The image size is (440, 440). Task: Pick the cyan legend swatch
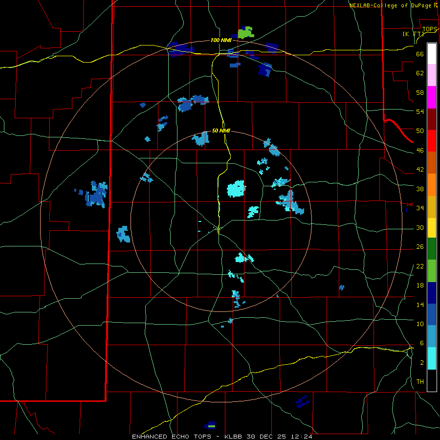click(x=432, y=359)
